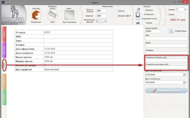Click the Сохранить project button
Screen dimensions: 190x118
click(147, 14)
